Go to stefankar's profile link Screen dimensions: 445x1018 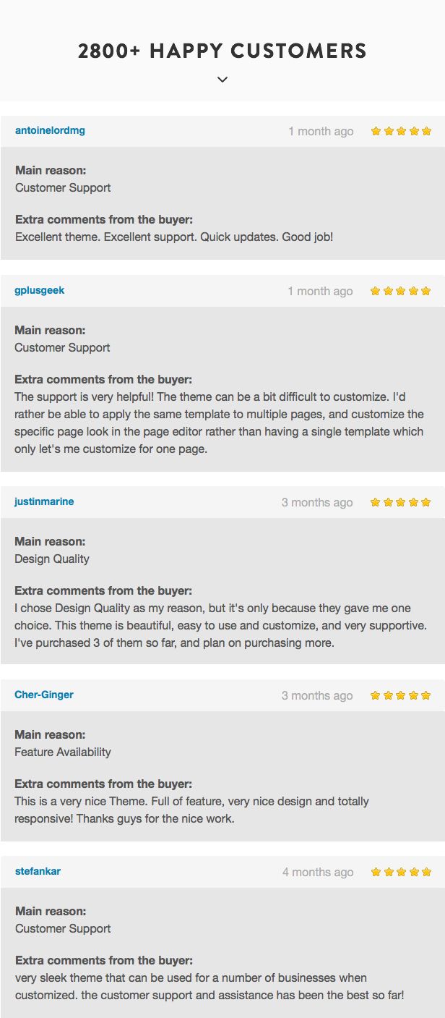pyautogui.click(x=38, y=872)
